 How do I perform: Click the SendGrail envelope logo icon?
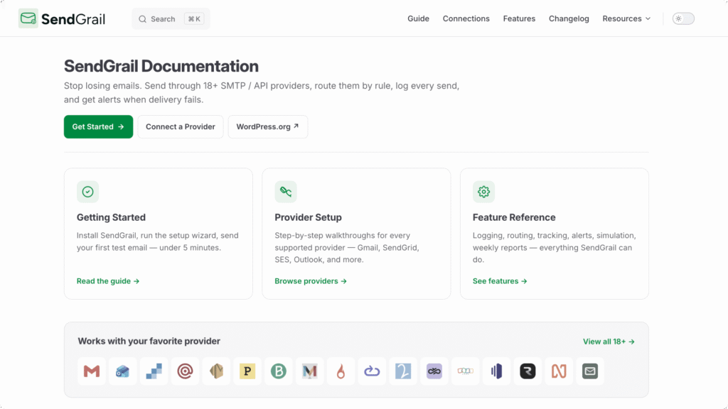(x=28, y=18)
